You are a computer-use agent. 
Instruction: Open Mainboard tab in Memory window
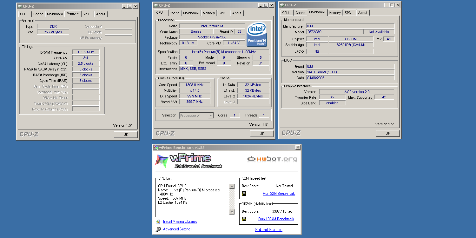[x=55, y=14]
